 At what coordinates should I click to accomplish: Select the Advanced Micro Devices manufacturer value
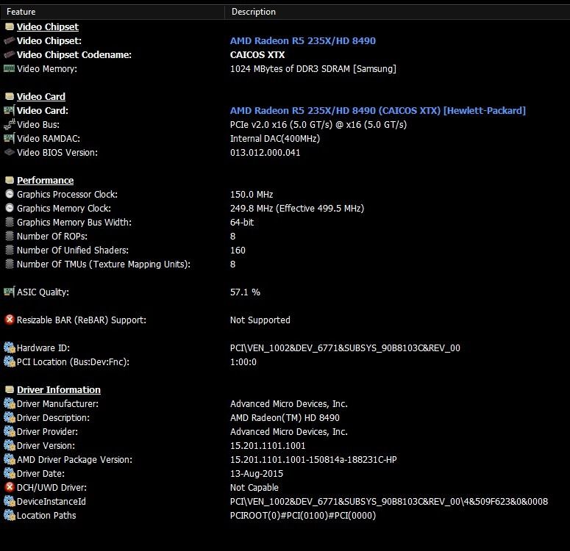click(x=288, y=404)
